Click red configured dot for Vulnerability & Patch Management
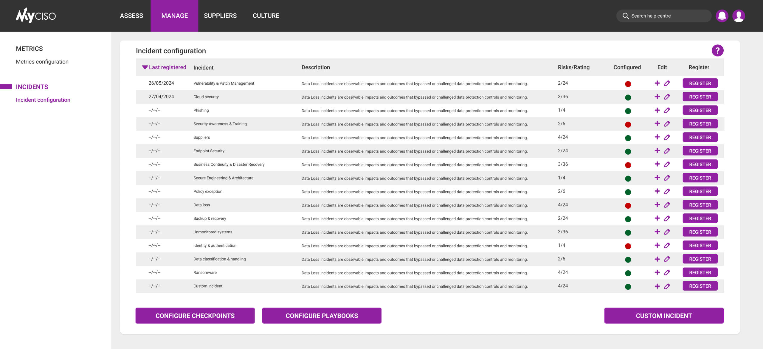The image size is (763, 349). pos(628,84)
